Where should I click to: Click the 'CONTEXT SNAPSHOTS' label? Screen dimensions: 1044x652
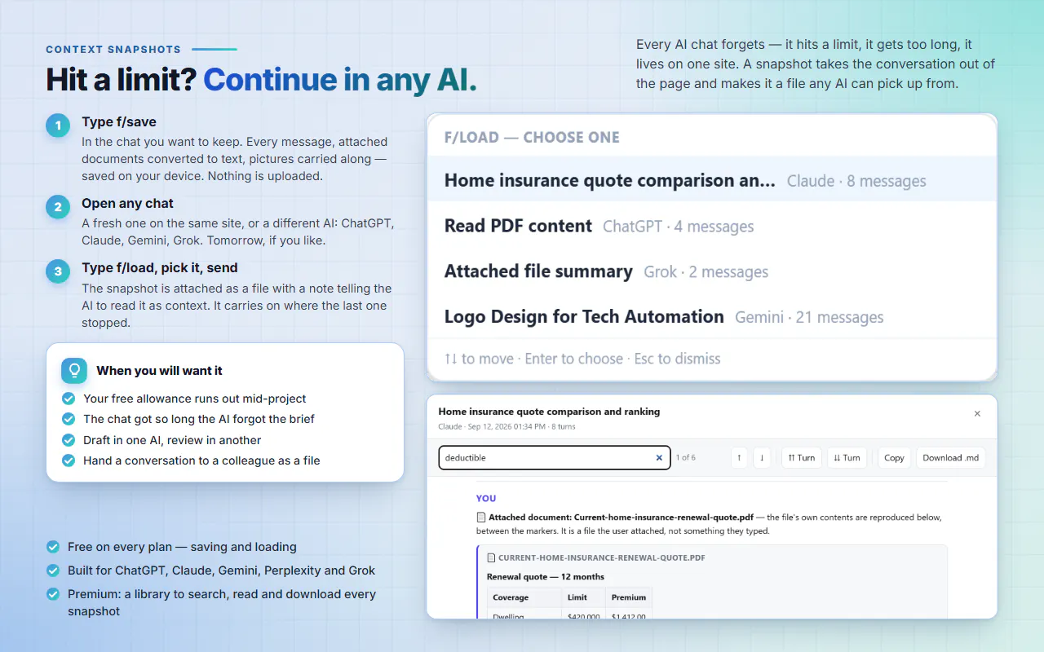tap(113, 50)
